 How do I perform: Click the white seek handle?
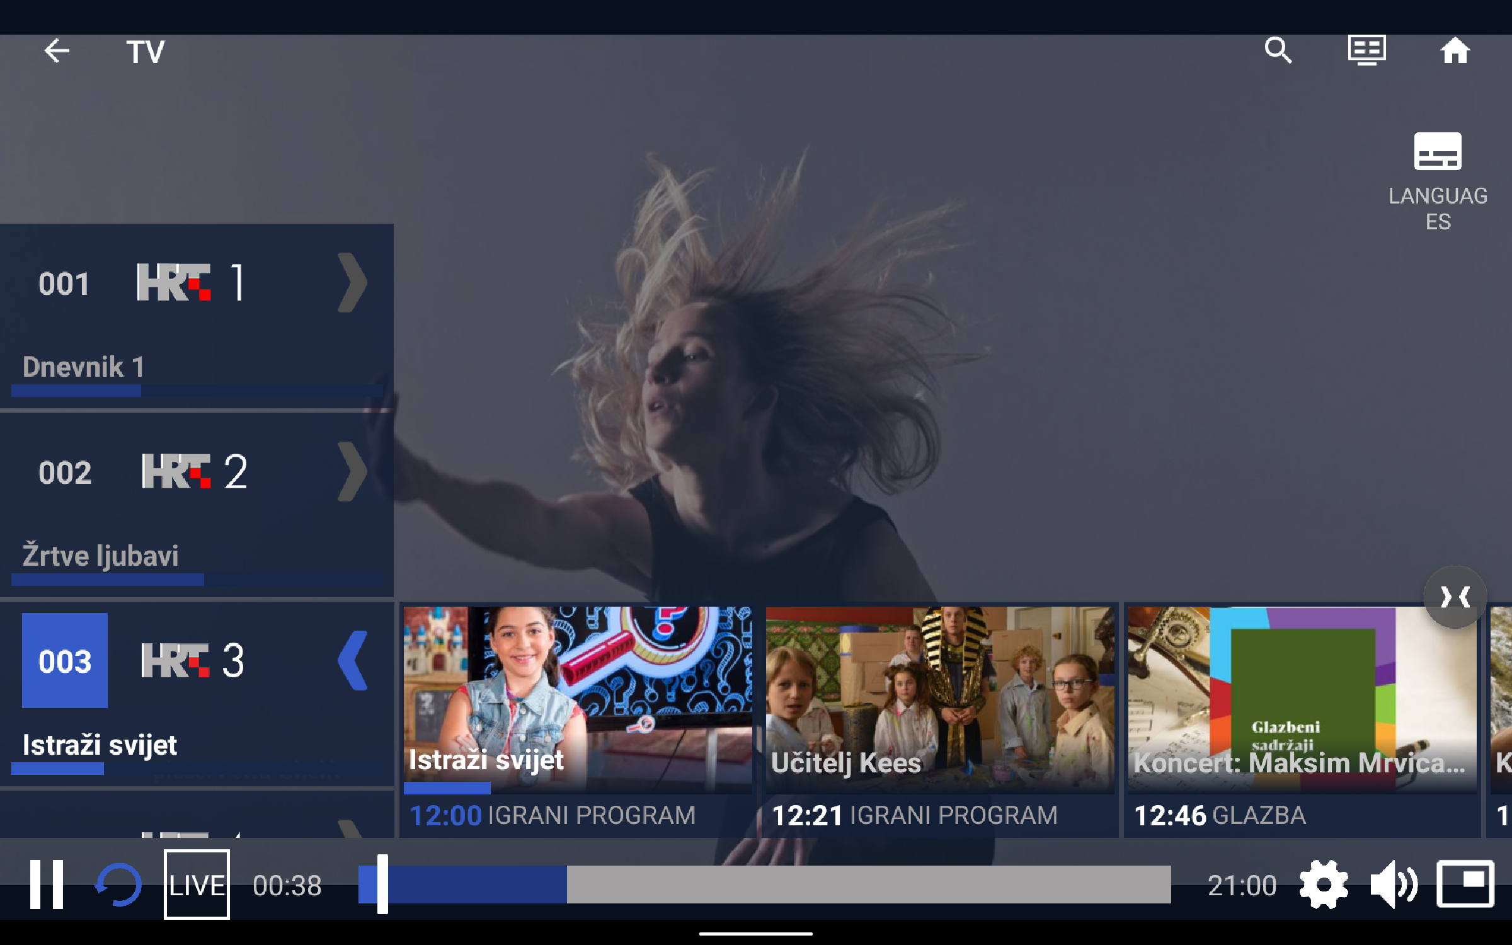[382, 884]
